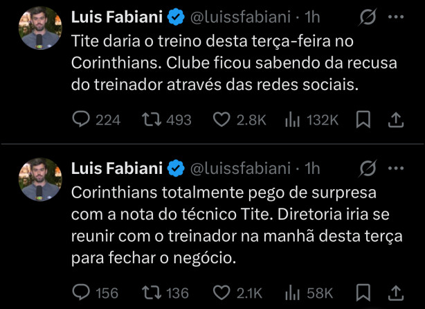Share the first tweet via share icon
The height and width of the screenshot is (309, 425).
(x=396, y=120)
